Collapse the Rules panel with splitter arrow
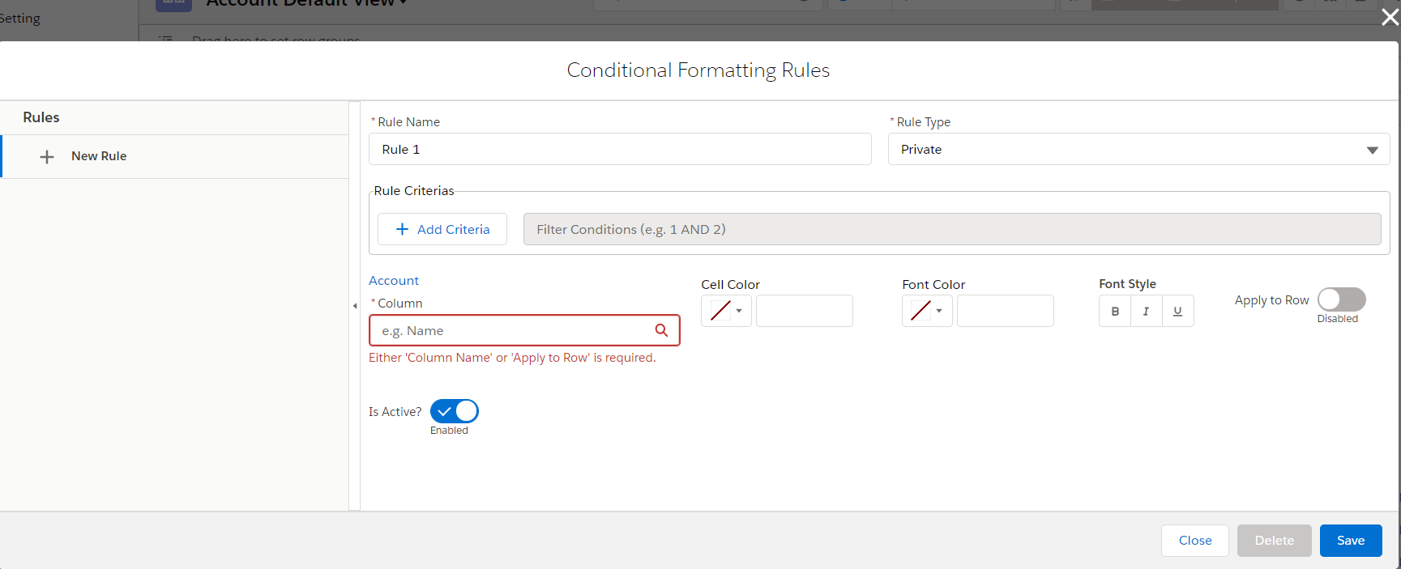1401x569 pixels. coord(355,306)
